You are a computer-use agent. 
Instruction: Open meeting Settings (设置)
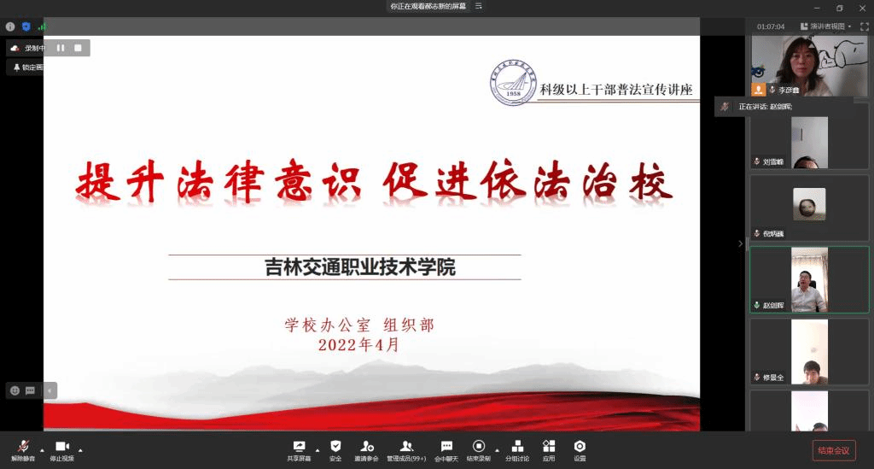[580, 450]
